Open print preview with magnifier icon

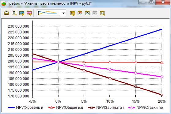[14, 13]
